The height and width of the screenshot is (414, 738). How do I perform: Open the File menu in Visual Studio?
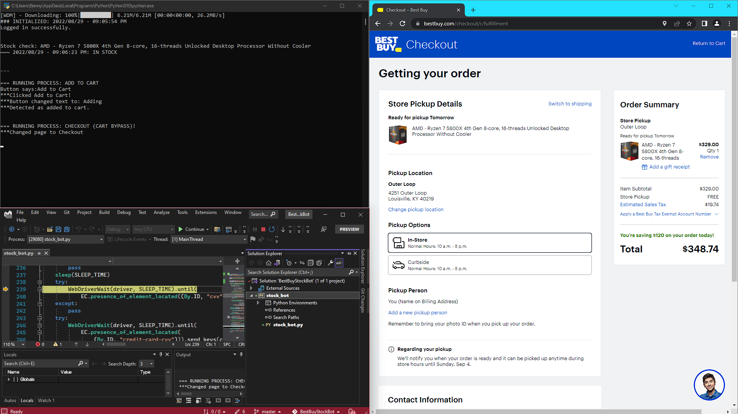tap(20, 212)
